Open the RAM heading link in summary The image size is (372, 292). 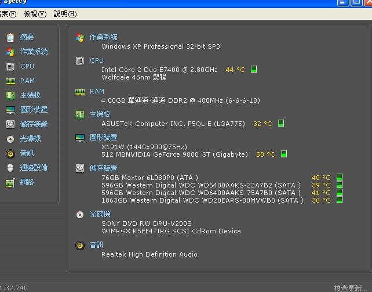pyautogui.click(x=97, y=92)
